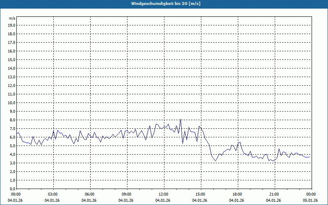Screen dimensions: 328x205
Task: Click the blue curve's starting point at 00:00
Action: click(x=17, y=132)
